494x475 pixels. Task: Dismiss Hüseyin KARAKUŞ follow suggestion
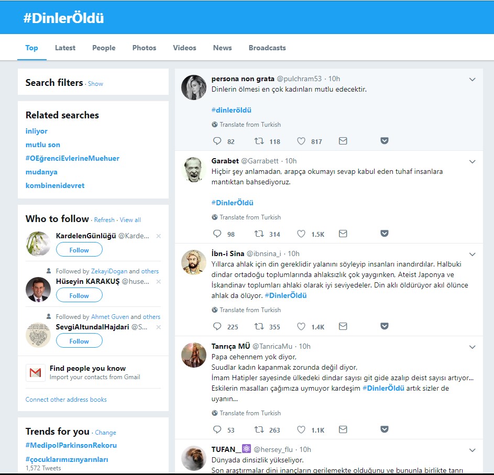[x=159, y=282]
